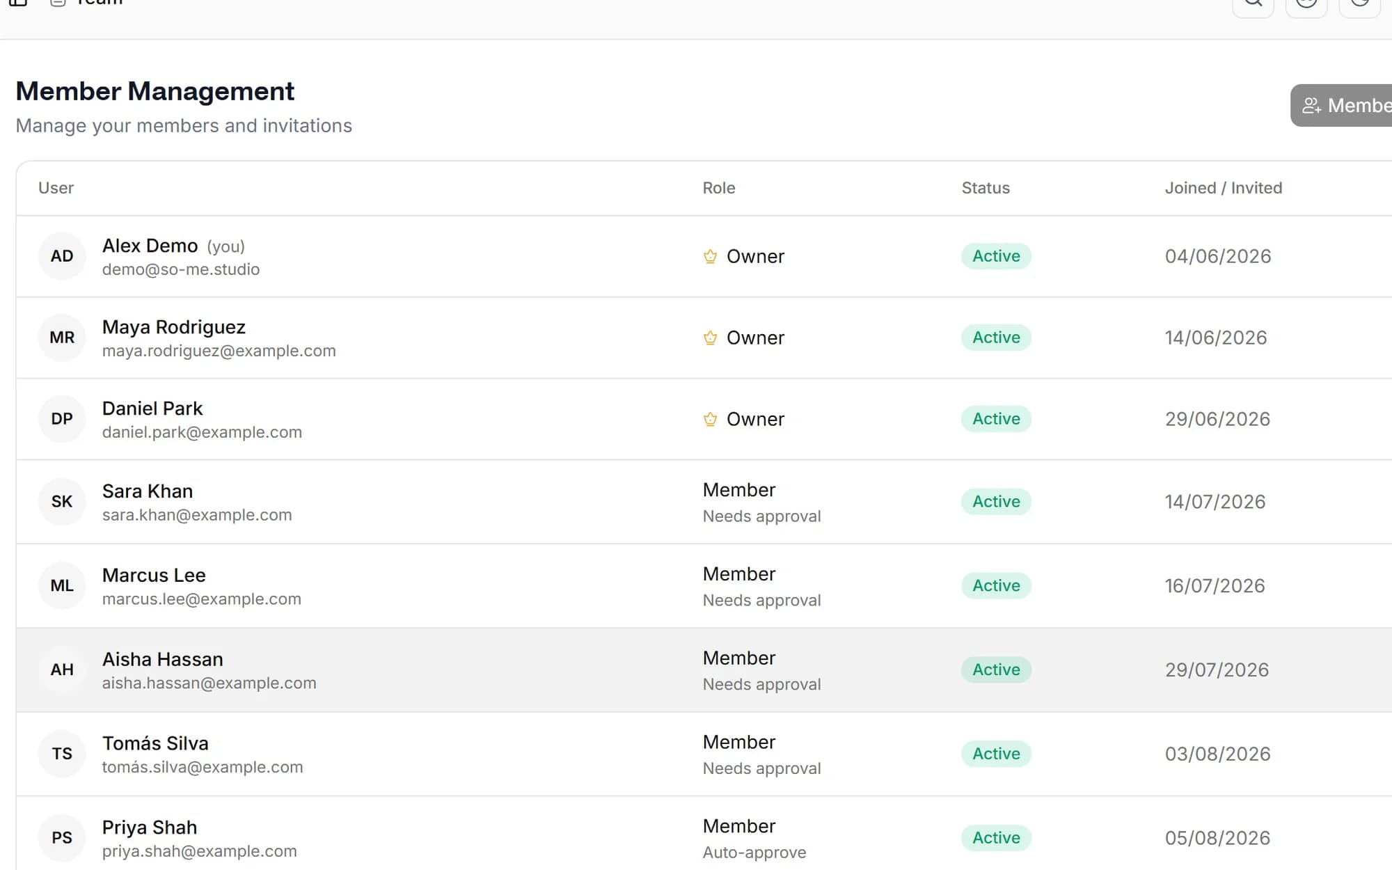Click the User column header
Screen dimensions: 1392x870
click(56, 188)
